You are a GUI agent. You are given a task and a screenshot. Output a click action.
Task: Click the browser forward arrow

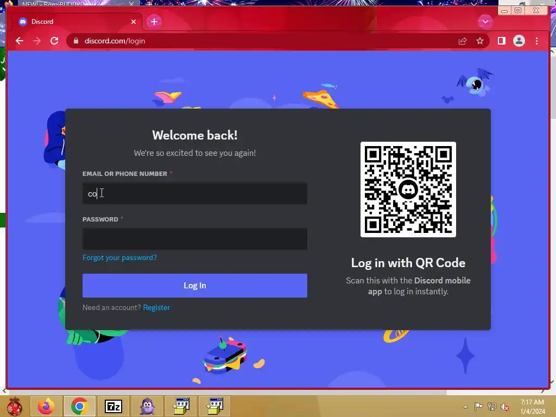click(x=37, y=41)
